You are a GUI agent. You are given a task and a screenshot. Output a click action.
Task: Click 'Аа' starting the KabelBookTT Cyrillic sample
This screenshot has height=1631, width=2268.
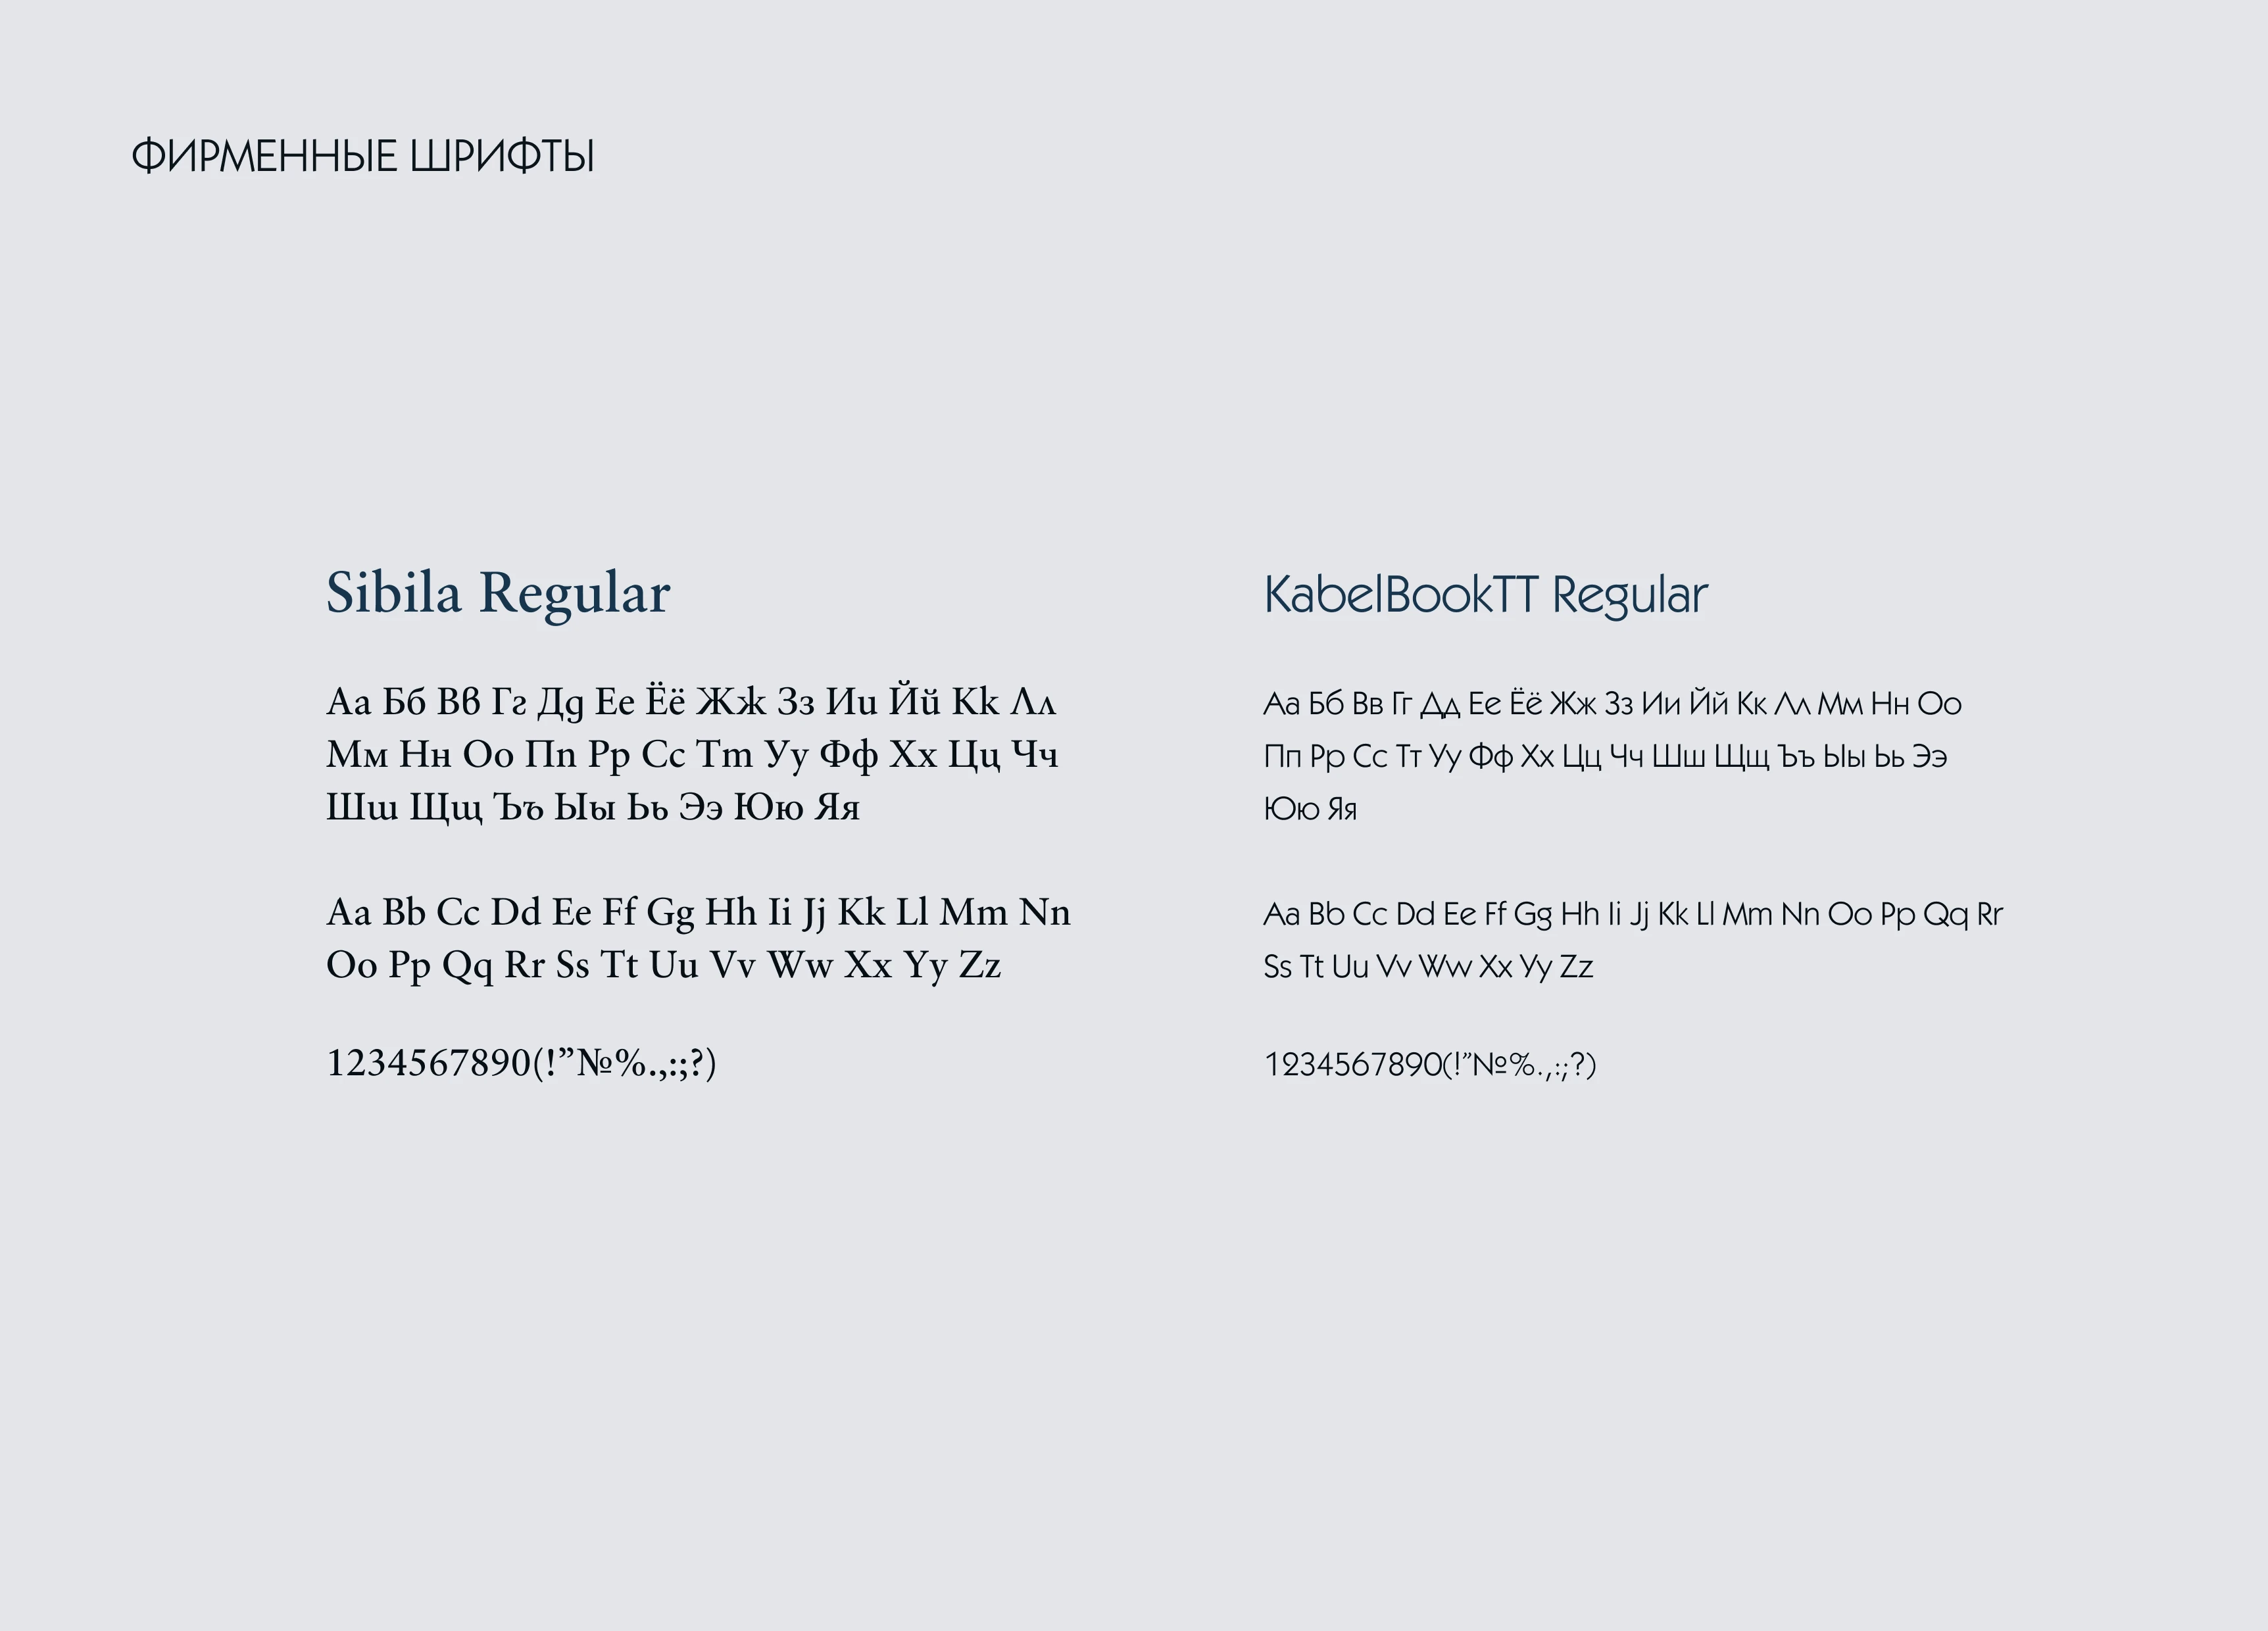tap(1281, 704)
